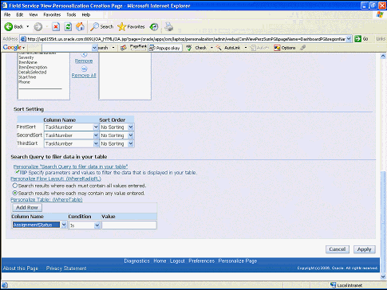Open the Favorites menu
Viewport: 387px width, 290px height.
coord(52,14)
